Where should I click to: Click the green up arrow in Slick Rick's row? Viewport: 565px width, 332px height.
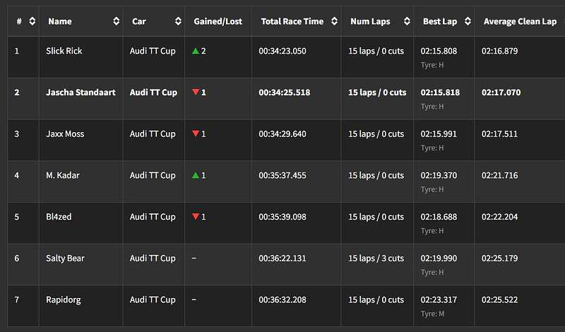[x=196, y=52]
